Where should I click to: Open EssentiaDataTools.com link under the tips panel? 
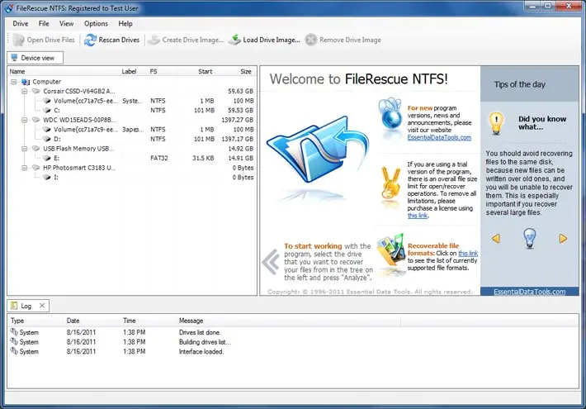pos(530,292)
